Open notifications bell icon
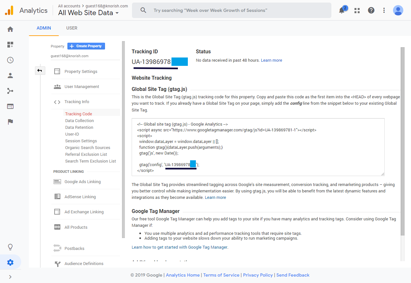 (x=342, y=10)
